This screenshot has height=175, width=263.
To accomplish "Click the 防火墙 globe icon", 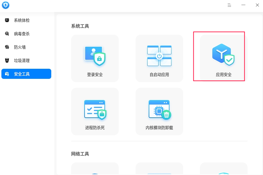I will [x=7, y=47].
